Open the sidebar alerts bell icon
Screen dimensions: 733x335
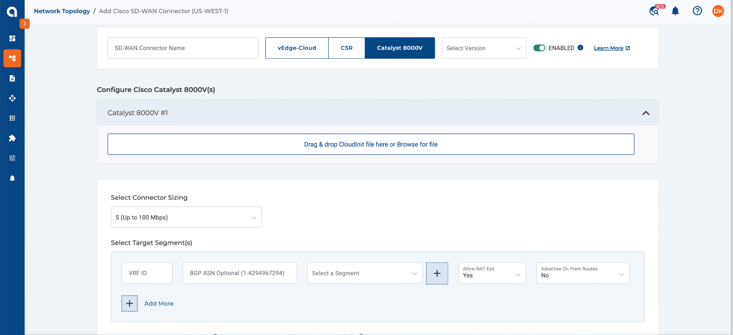coord(12,178)
